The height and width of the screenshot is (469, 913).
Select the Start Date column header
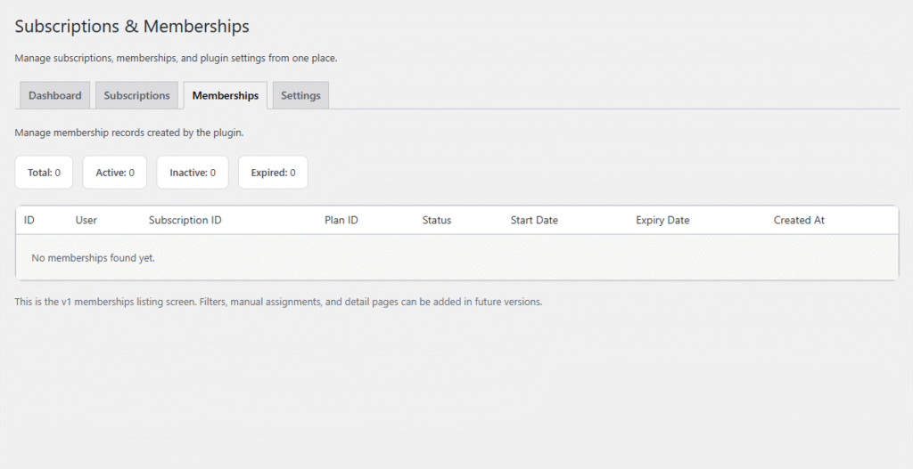pyautogui.click(x=534, y=220)
